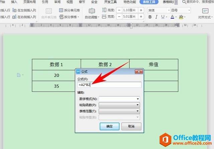Open the font name dropdown (宋体)
Image resolution: width=214 pixels, height=149 pixels.
click(x=169, y=10)
